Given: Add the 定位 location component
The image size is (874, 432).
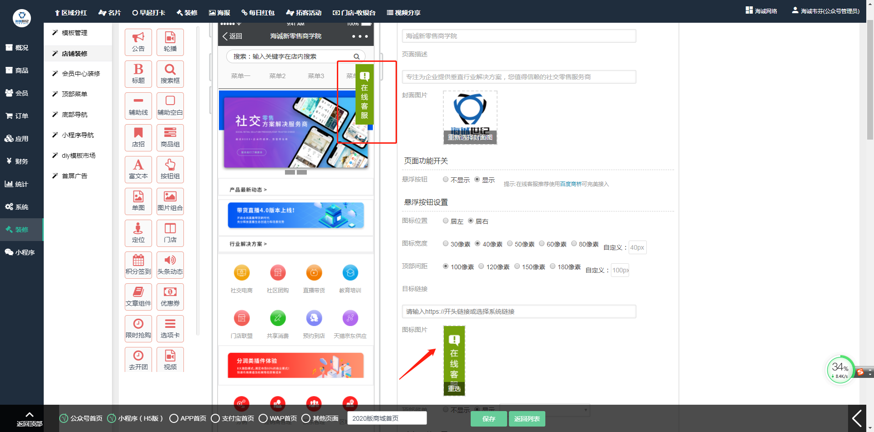Looking at the screenshot, I should (138, 233).
